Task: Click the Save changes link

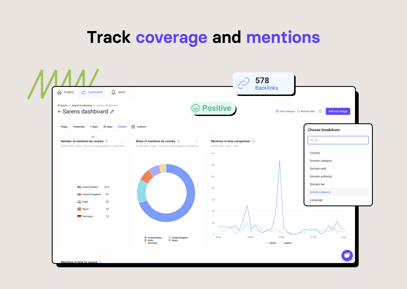Action: (x=285, y=111)
